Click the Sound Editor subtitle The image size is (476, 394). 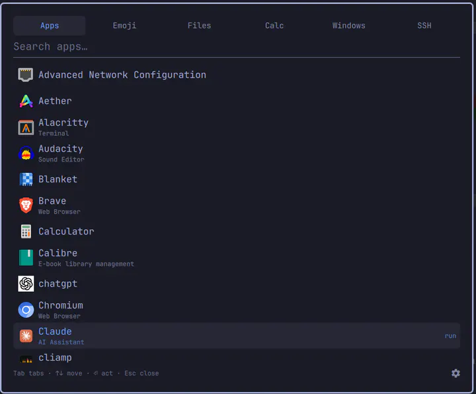pyautogui.click(x=61, y=160)
